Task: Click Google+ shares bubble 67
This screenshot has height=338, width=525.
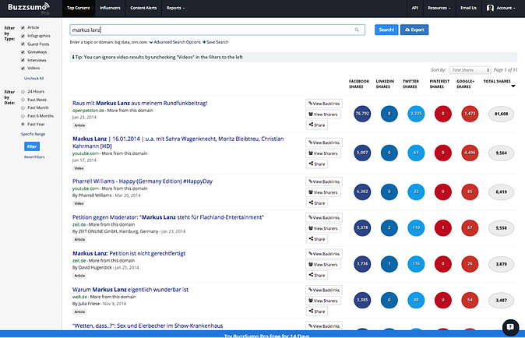Action: point(470,227)
